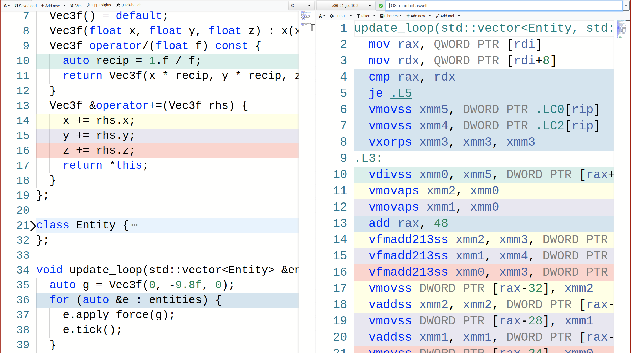Change compiler in the x86-64 gcc 10.2 dropdown
631x353 pixels.
point(345,5)
